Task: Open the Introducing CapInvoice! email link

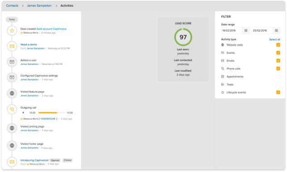Action: tap(34, 160)
